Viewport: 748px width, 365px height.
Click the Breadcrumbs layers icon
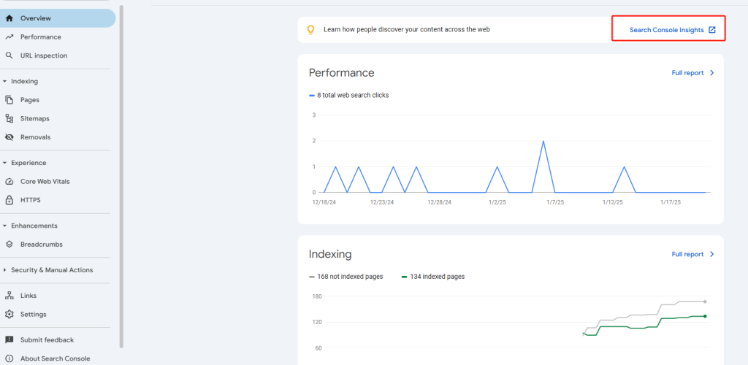(9, 245)
